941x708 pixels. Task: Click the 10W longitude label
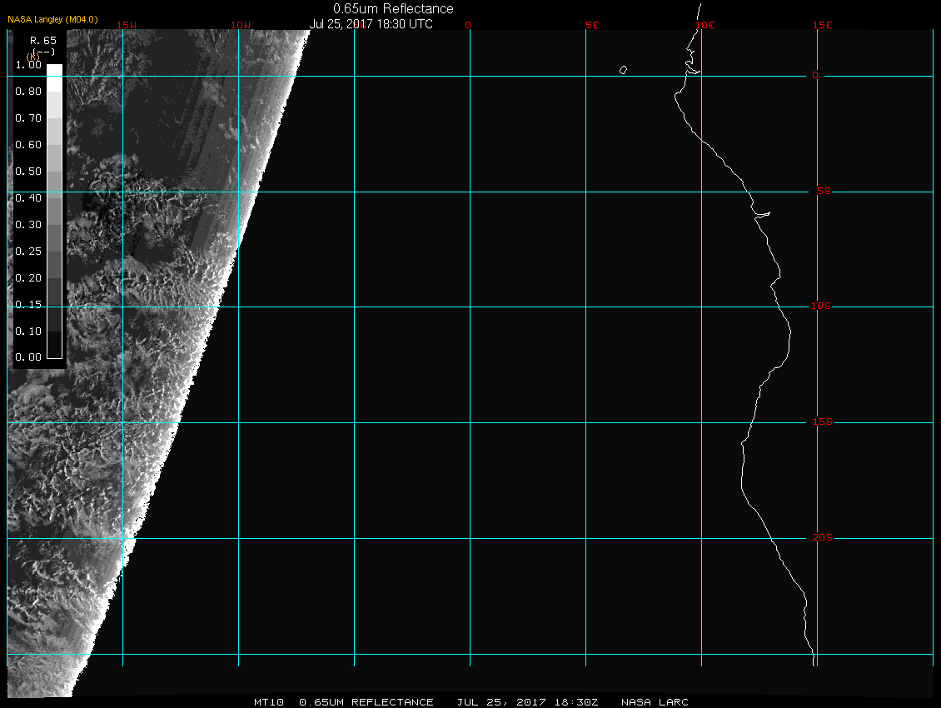pyautogui.click(x=240, y=25)
